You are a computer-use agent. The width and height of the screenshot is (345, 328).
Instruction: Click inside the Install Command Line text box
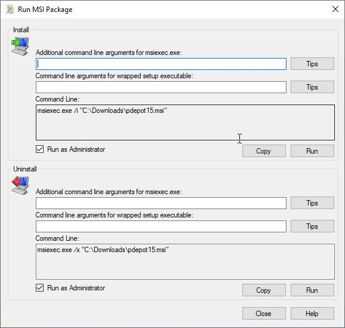click(185, 122)
